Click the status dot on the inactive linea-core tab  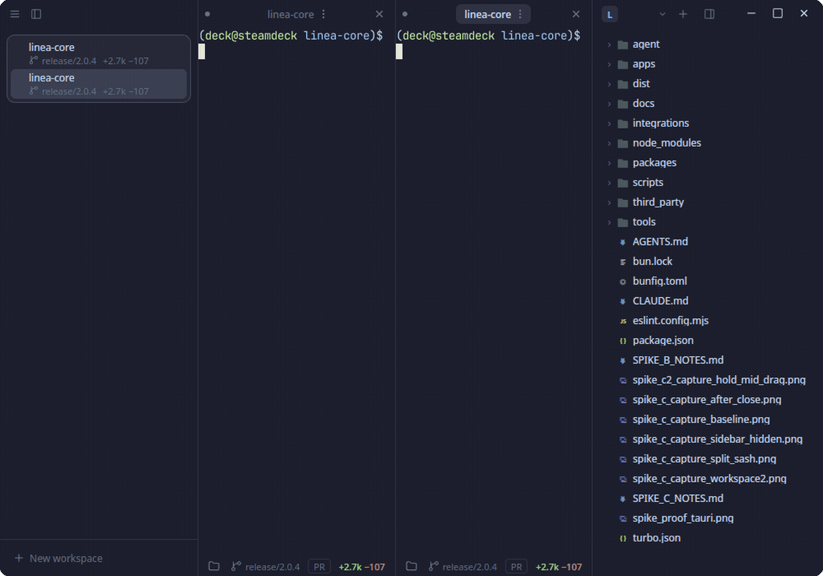point(207,14)
